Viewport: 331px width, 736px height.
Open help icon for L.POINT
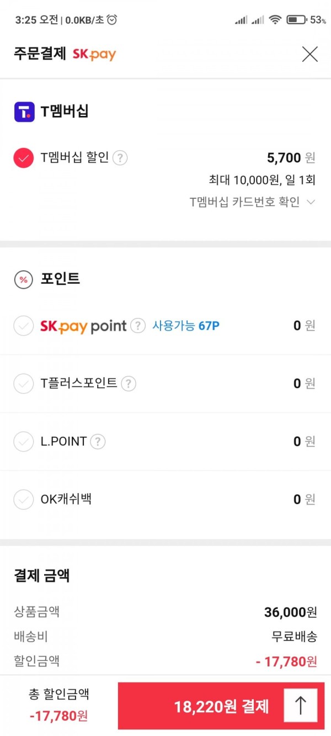pos(98,441)
